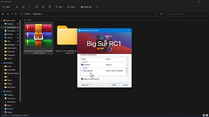Image resolution: width=209 pixels, height=117 pixels.
Task: Check the Backlight.dll plugin checkbox
Action: pos(82,71)
